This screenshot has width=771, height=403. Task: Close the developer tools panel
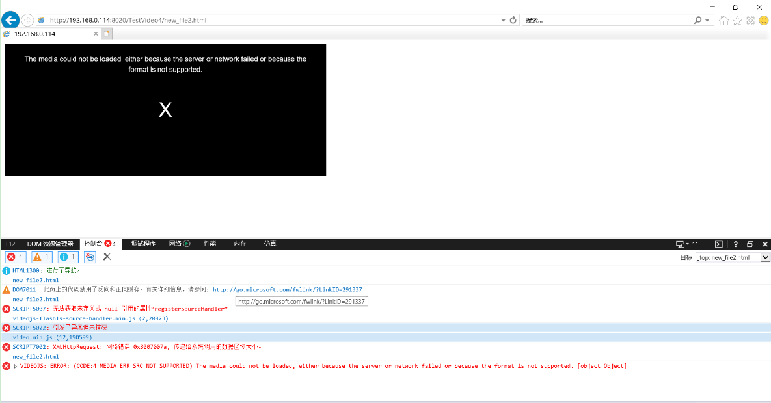[x=765, y=244]
